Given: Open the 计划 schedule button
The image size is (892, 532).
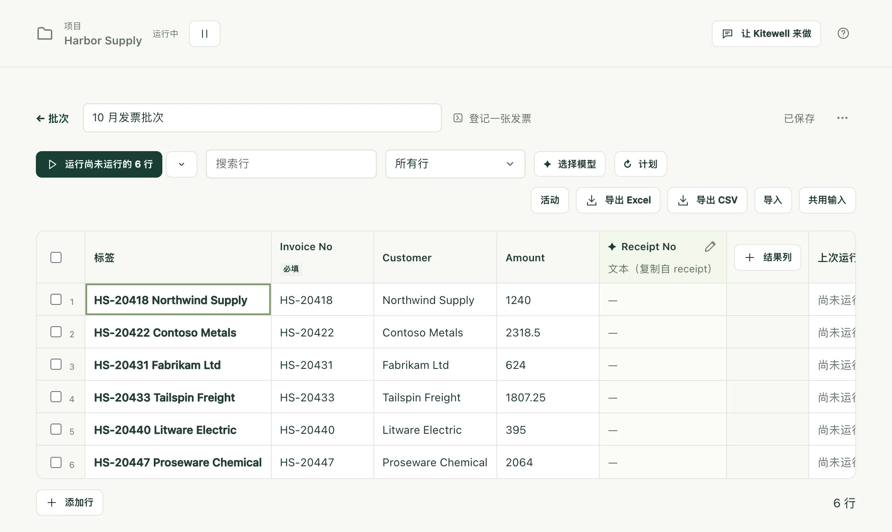Looking at the screenshot, I should click(x=640, y=164).
